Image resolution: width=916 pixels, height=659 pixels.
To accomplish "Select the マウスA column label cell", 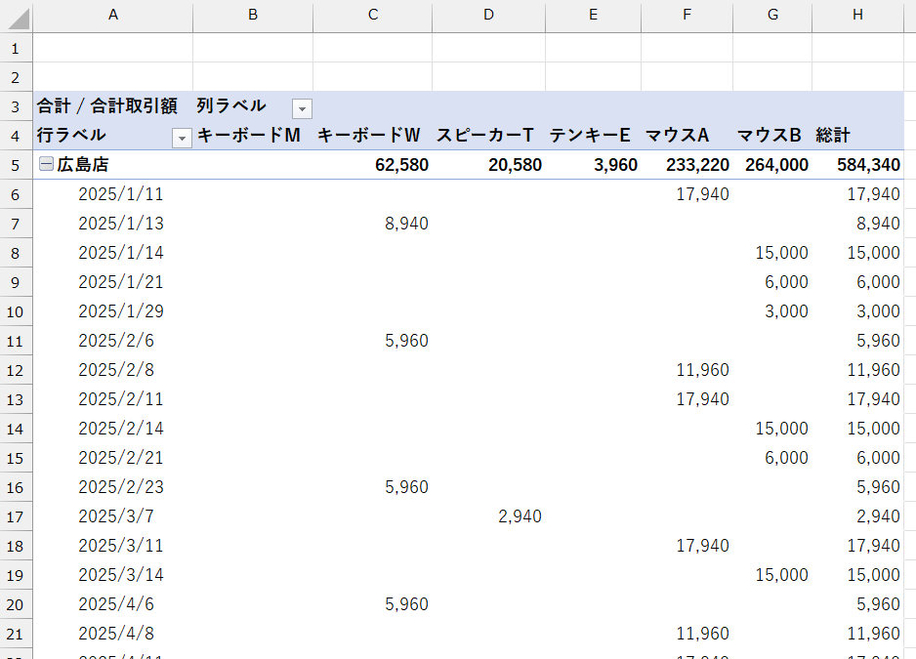I will click(678, 136).
